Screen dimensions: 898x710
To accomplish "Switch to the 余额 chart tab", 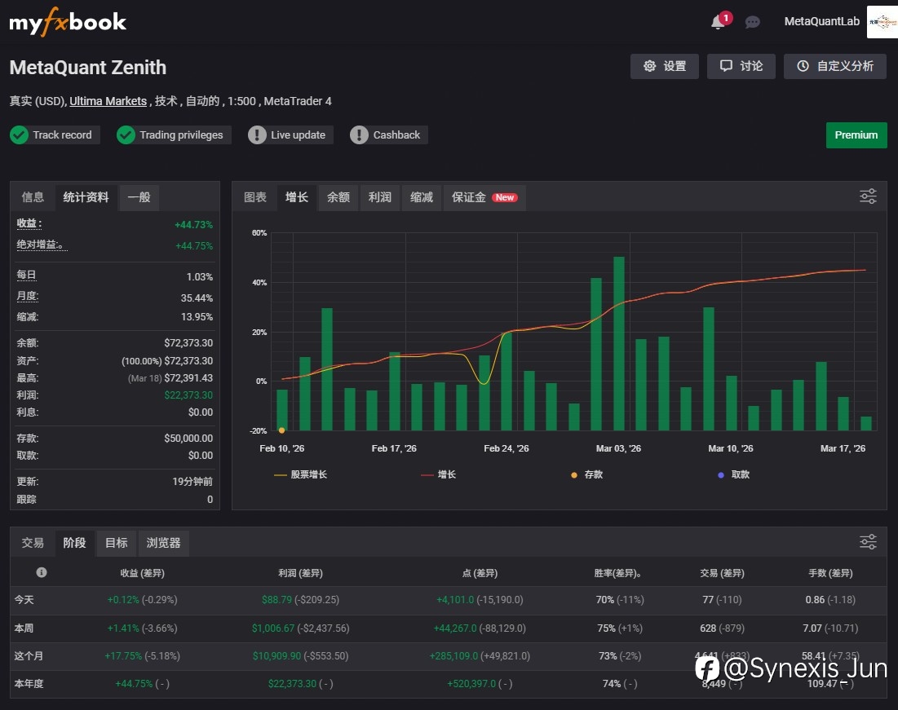I will pyautogui.click(x=338, y=197).
